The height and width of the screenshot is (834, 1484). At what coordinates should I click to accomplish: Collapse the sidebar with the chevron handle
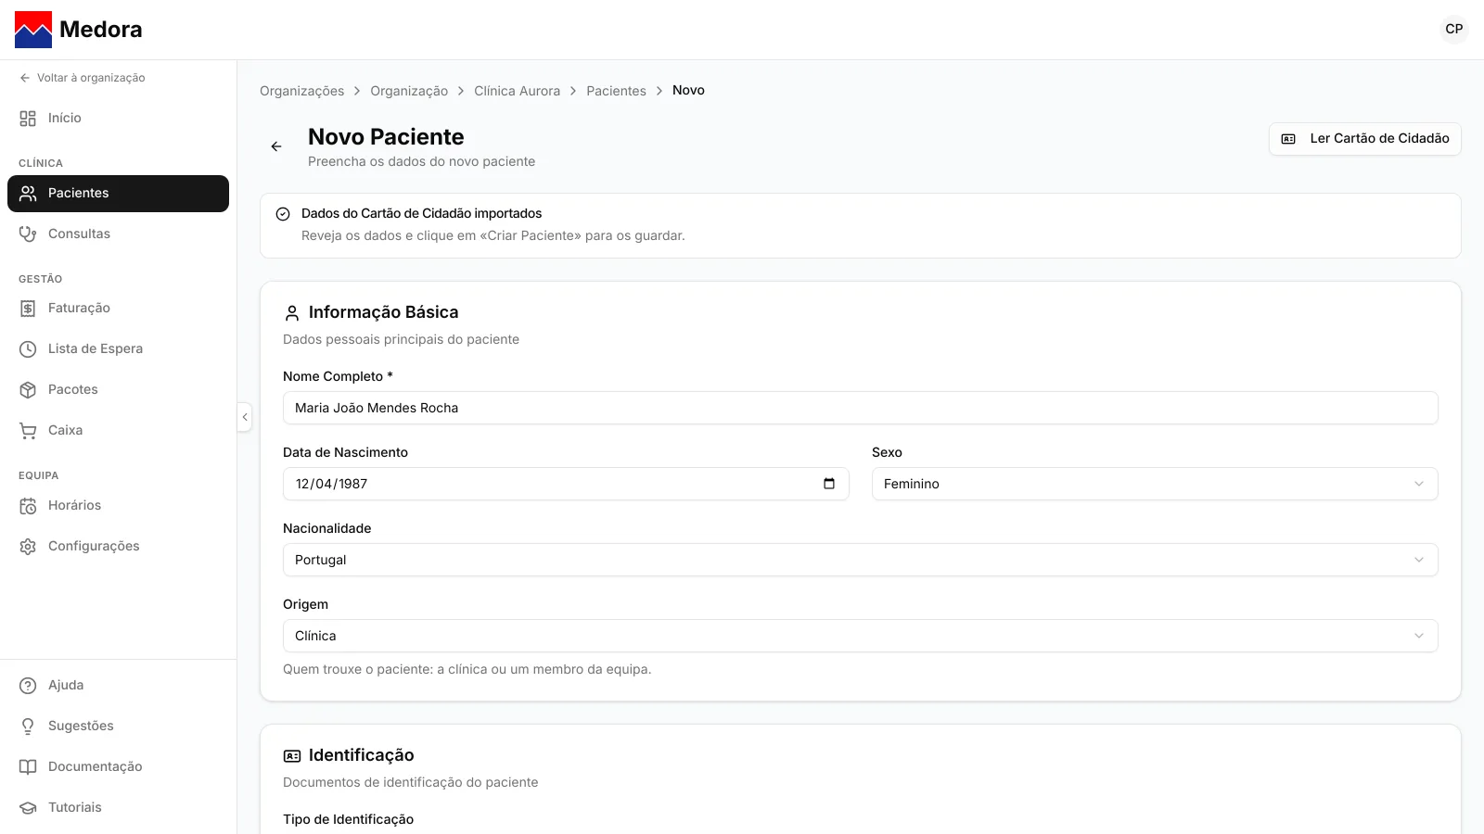[x=245, y=417]
